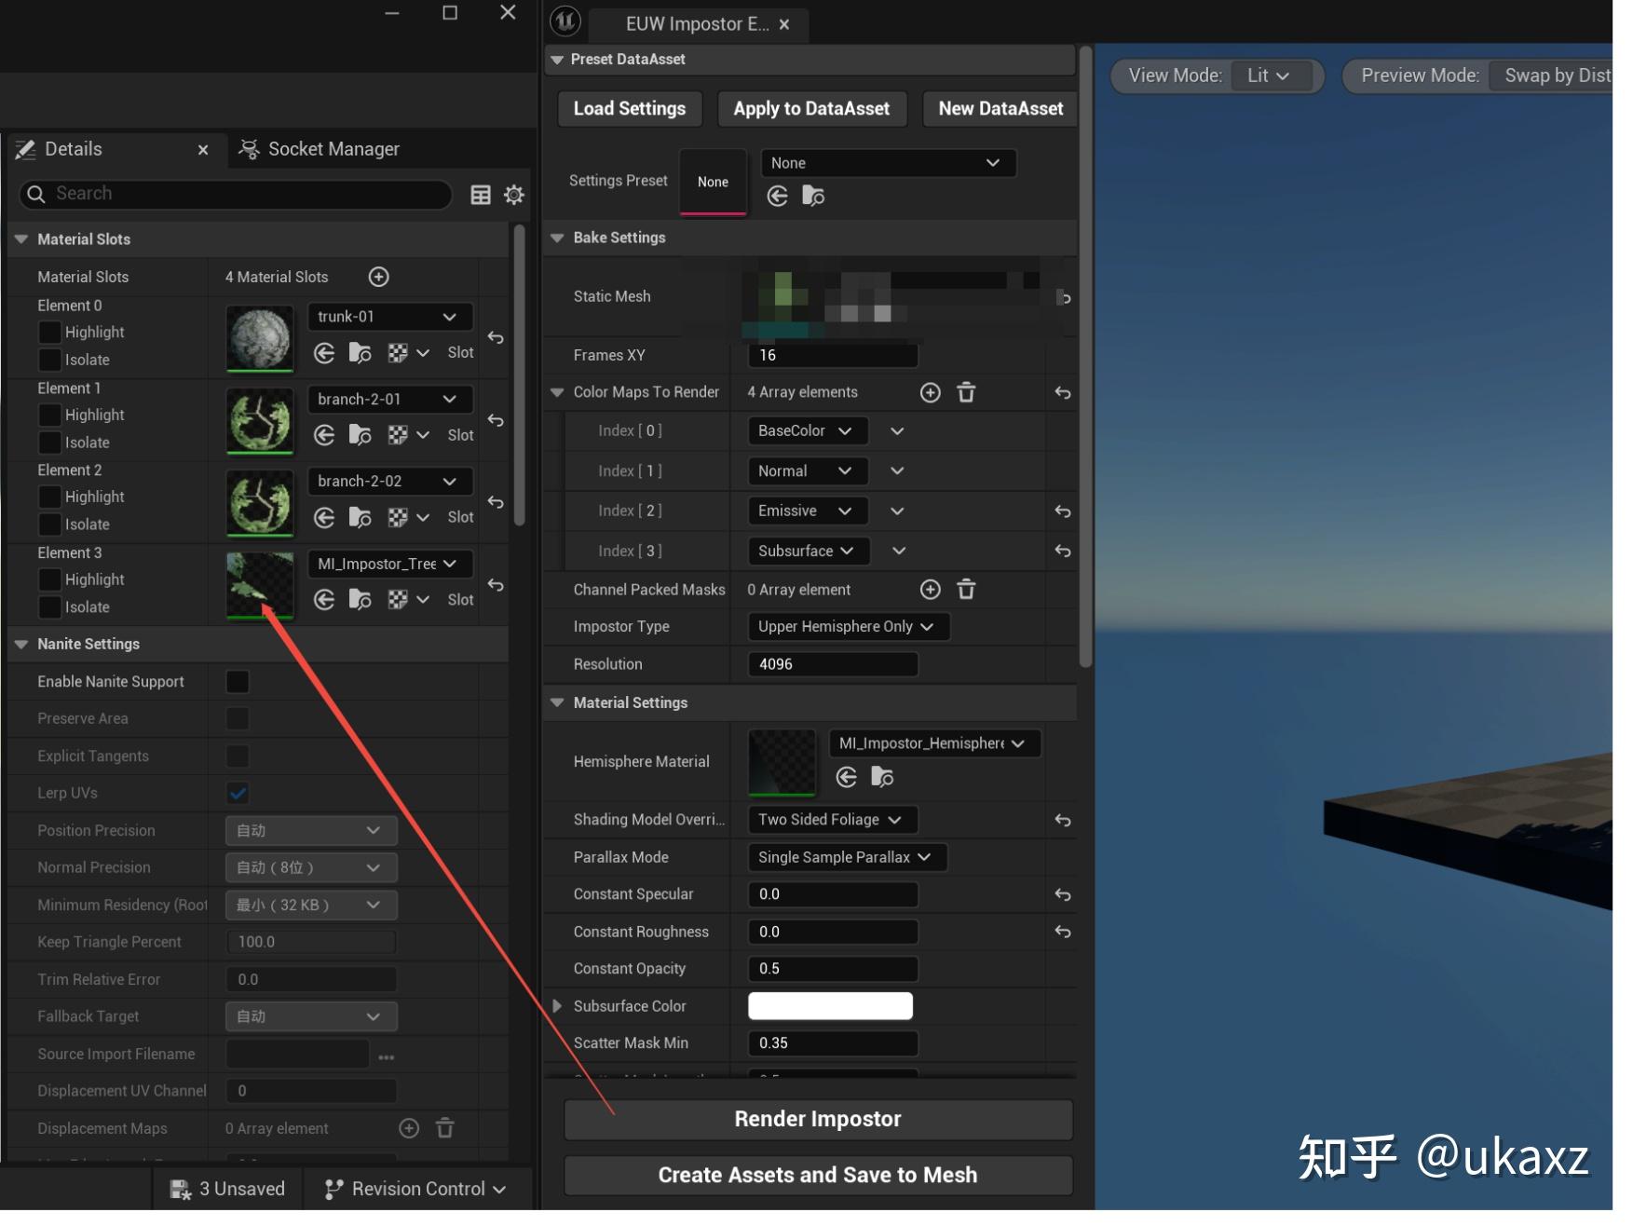Disable the Lerp UVs checkbox

237,793
